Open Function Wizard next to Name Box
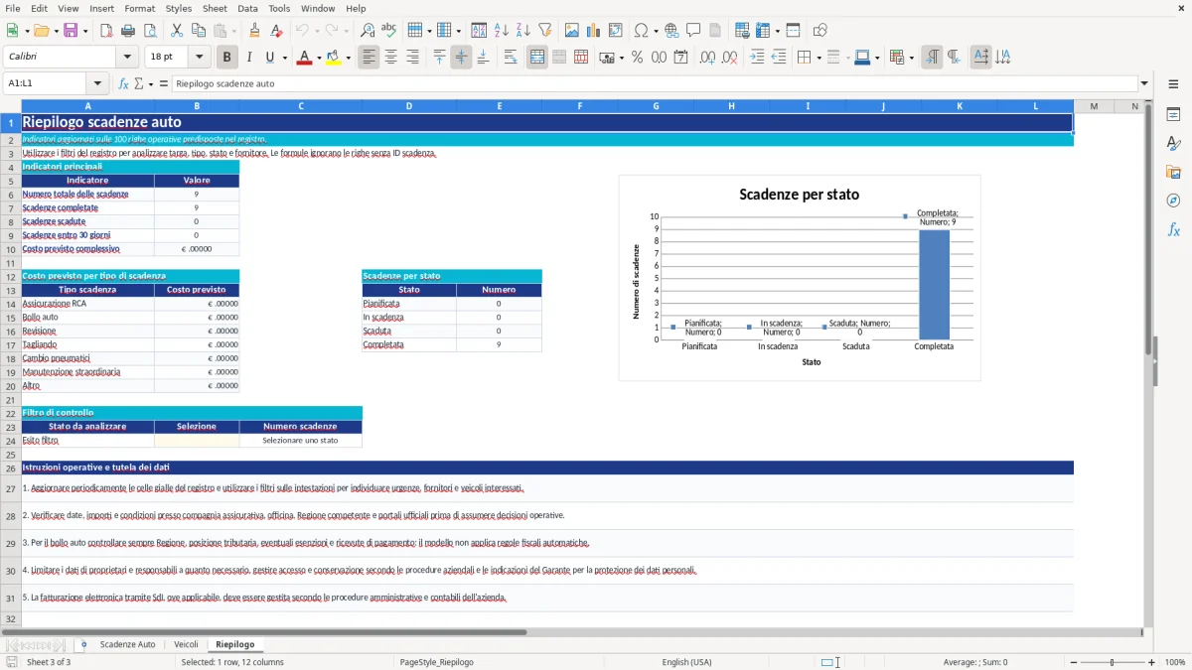The width and height of the screenshot is (1192, 670). (x=124, y=83)
